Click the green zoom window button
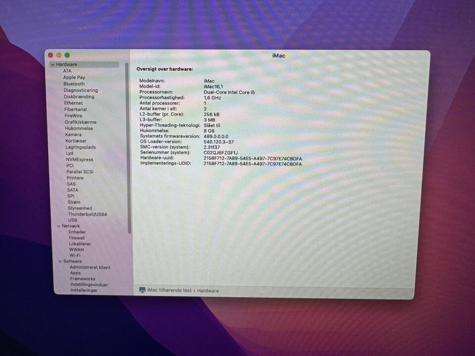The height and width of the screenshot is (356, 475). pos(67,55)
